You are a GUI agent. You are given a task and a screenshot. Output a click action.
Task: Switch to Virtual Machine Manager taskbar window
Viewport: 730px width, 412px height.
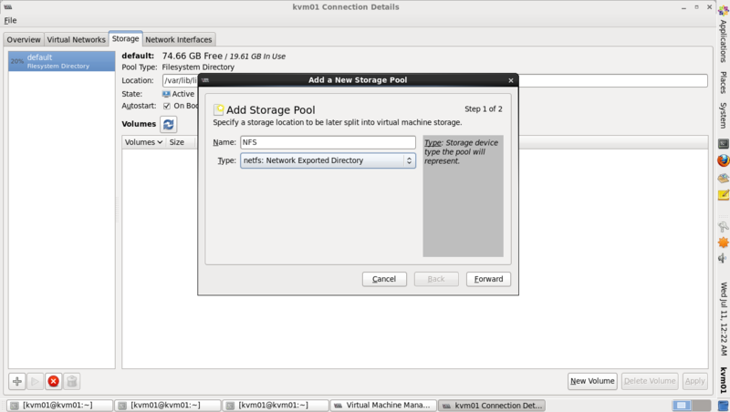pos(383,406)
